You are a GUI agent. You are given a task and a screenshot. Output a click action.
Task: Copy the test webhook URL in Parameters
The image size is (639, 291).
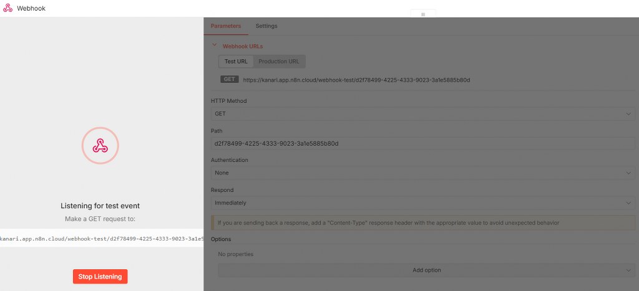click(x=356, y=80)
